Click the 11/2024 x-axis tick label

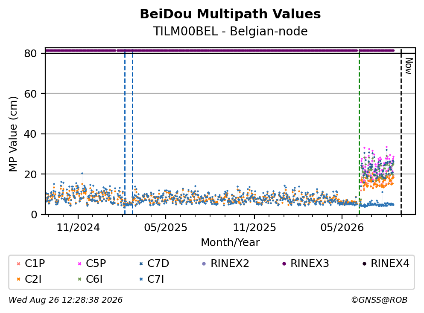click(x=78, y=228)
